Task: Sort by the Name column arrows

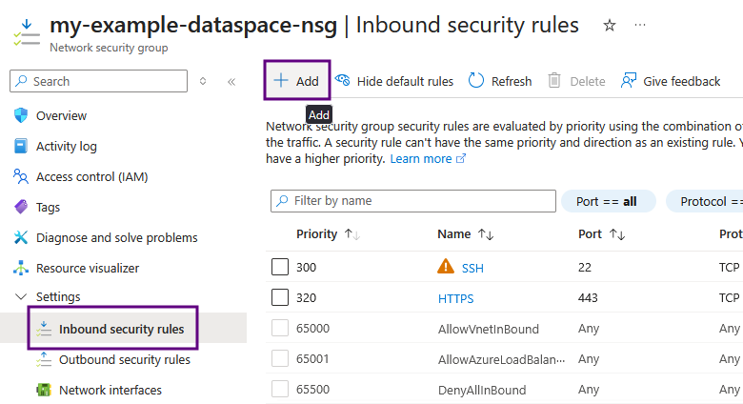Action: (486, 234)
